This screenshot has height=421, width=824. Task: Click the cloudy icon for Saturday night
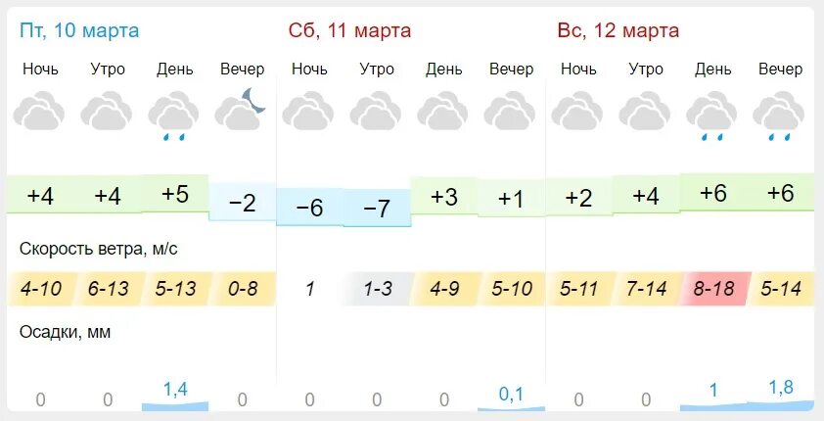[x=308, y=111]
